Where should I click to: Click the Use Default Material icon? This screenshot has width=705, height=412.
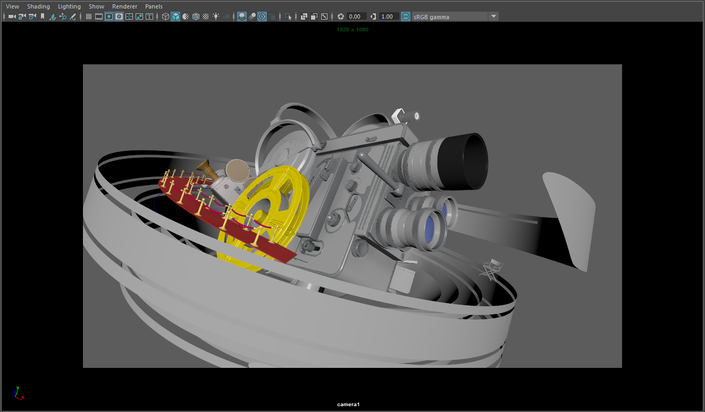[x=186, y=16]
